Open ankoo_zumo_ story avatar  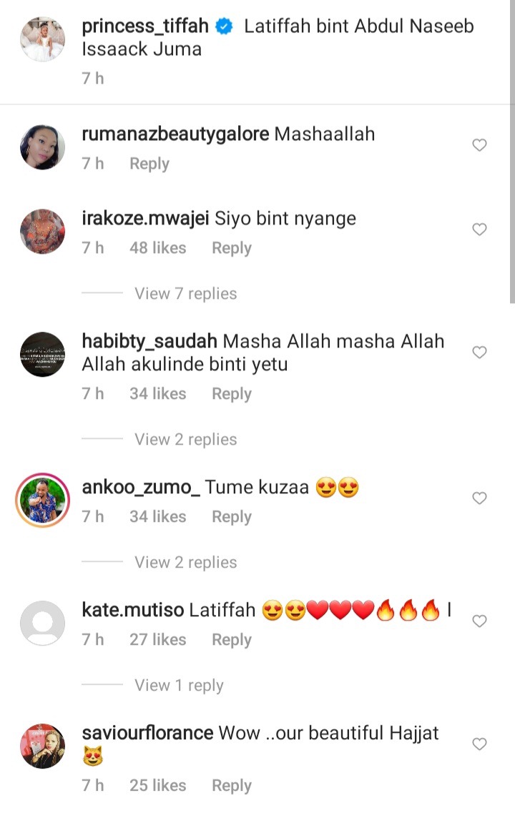(x=42, y=500)
